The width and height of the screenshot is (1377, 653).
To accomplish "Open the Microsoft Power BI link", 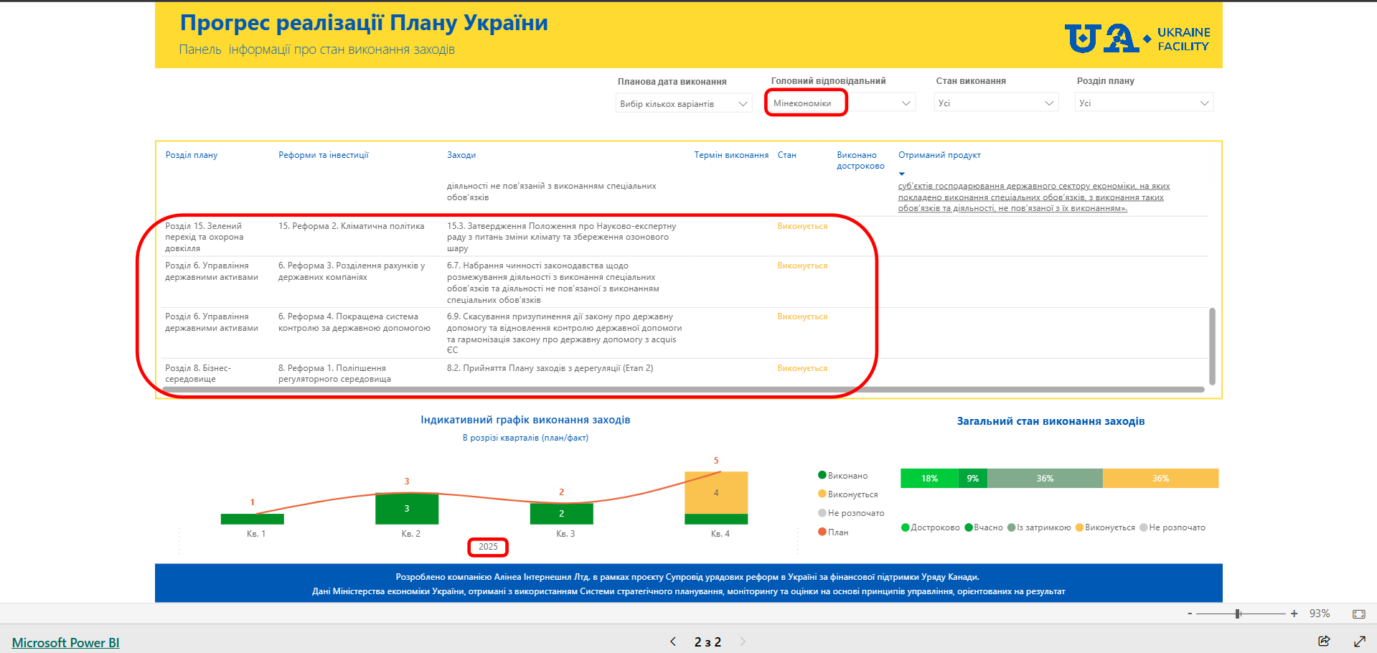I will [65, 642].
